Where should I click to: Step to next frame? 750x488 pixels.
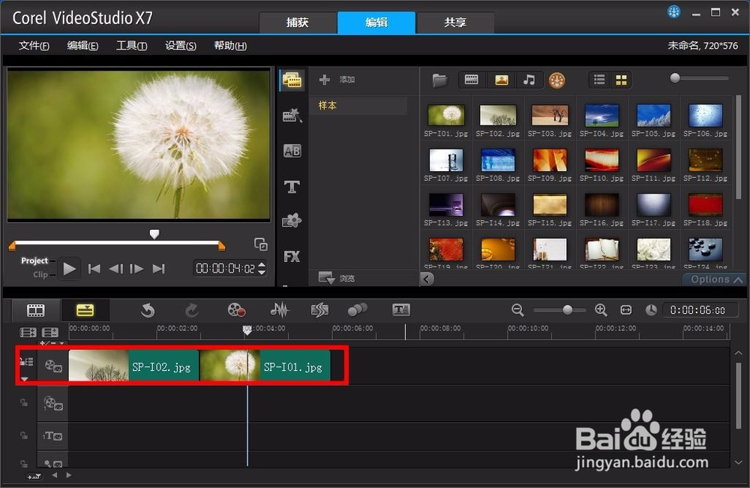136,269
